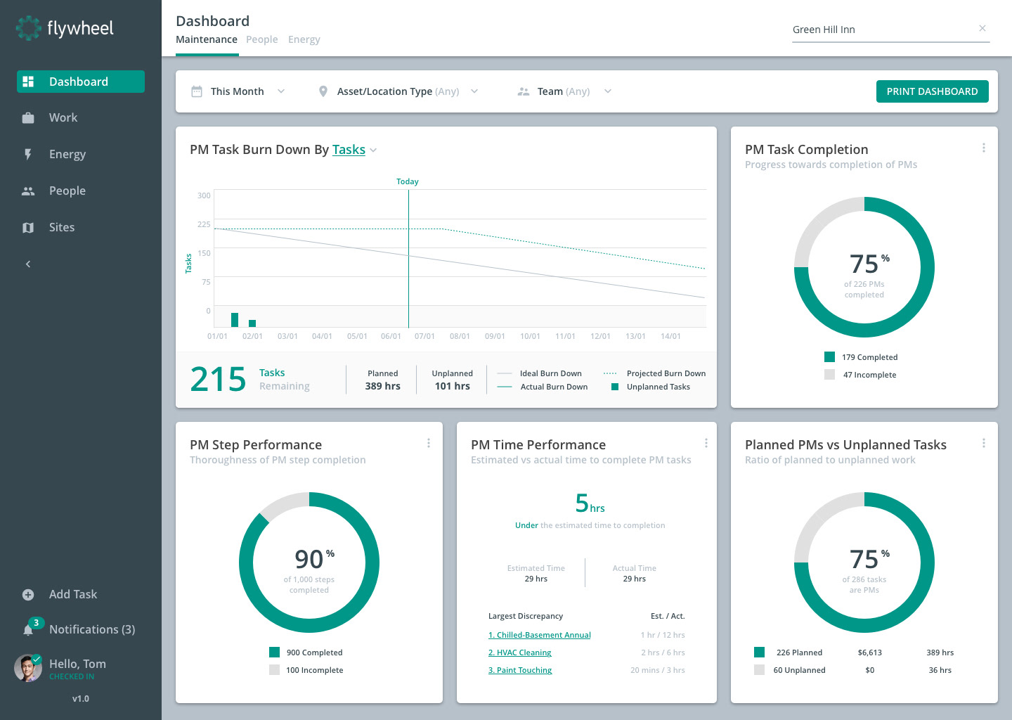This screenshot has width=1012, height=720.
Task: Click the 5 hrs under estimate figure
Action: pos(590,503)
